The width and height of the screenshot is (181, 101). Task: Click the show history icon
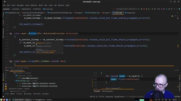pyautogui.click(x=169, y=9)
